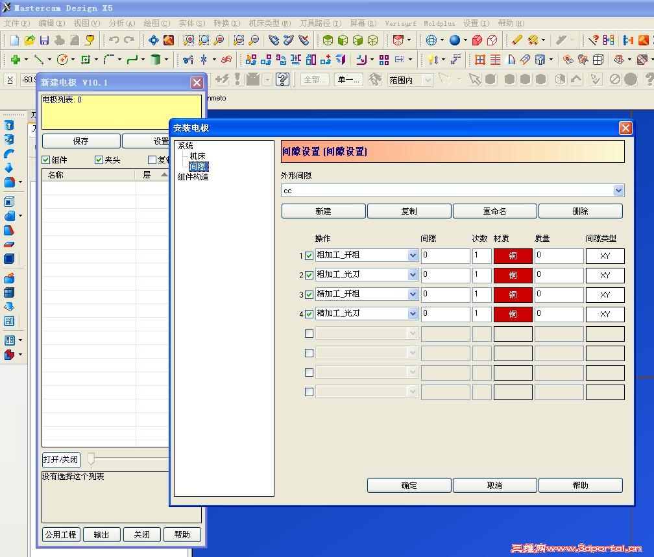This screenshot has height=557, width=654.
Task: Toggle row 4 精加工_光刀 checkbox
Action: click(309, 314)
